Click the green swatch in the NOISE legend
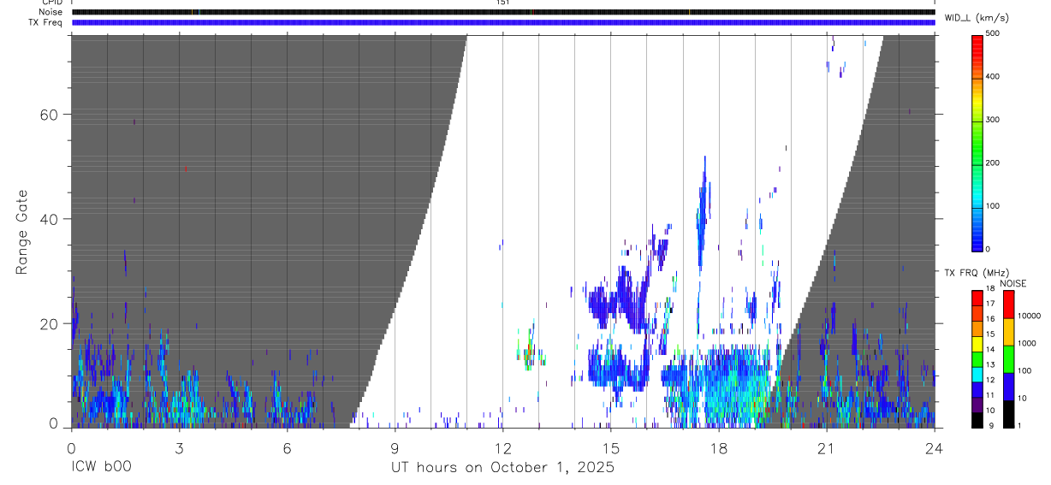 pos(1008,359)
